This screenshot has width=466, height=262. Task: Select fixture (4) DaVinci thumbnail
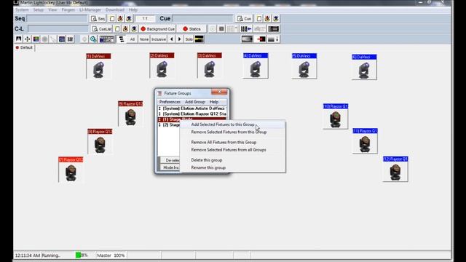(256, 65)
